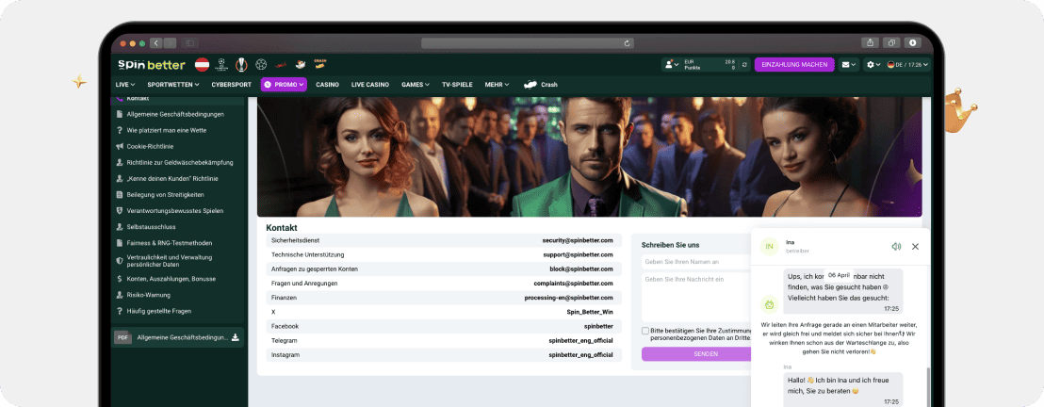This screenshot has width=1044, height=407.
Task: Click complaints@spinbetter.com email link
Action: [x=573, y=283]
